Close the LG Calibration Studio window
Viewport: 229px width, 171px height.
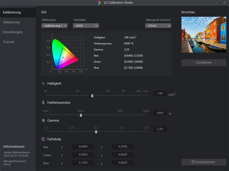tap(224, 3)
